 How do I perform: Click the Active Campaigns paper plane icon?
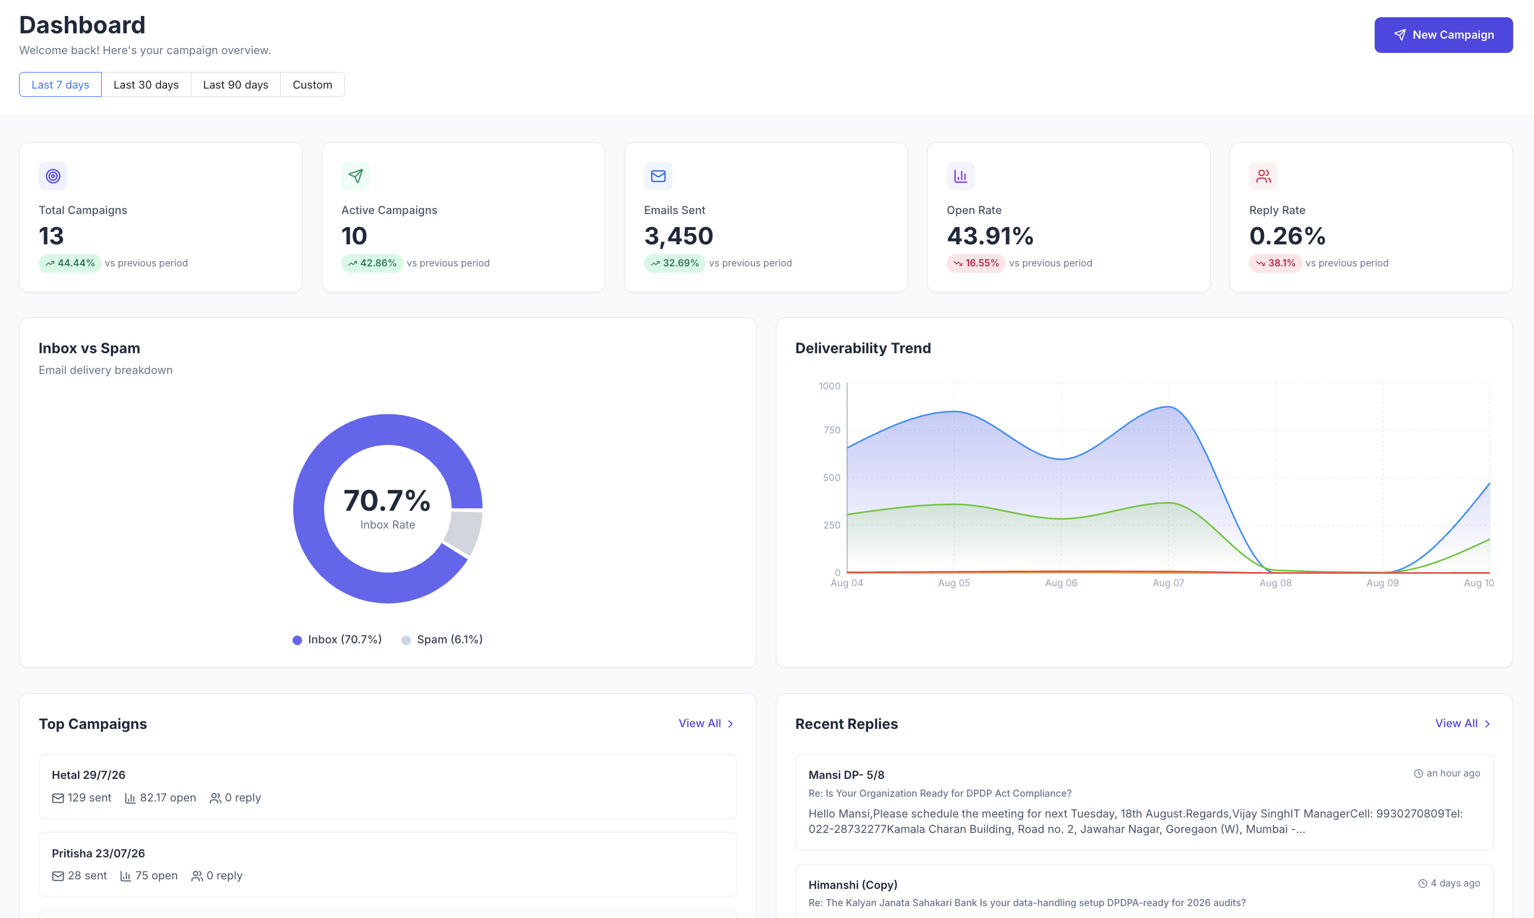tap(356, 177)
